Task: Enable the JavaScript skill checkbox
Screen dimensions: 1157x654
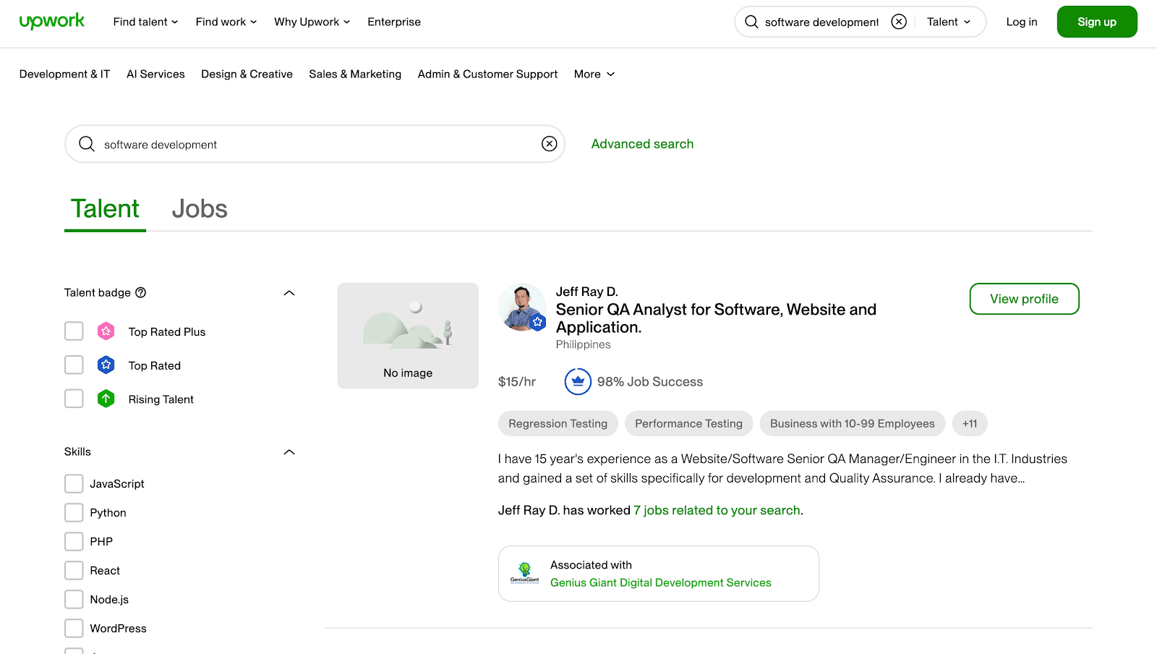Action: (74, 483)
